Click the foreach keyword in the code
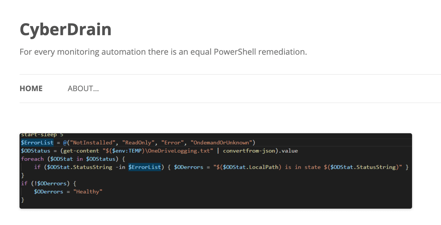This screenshot has height=225, width=441. coord(32,159)
